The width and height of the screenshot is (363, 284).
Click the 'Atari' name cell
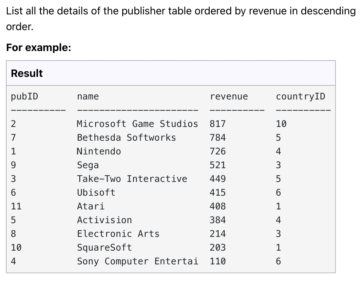click(91, 206)
